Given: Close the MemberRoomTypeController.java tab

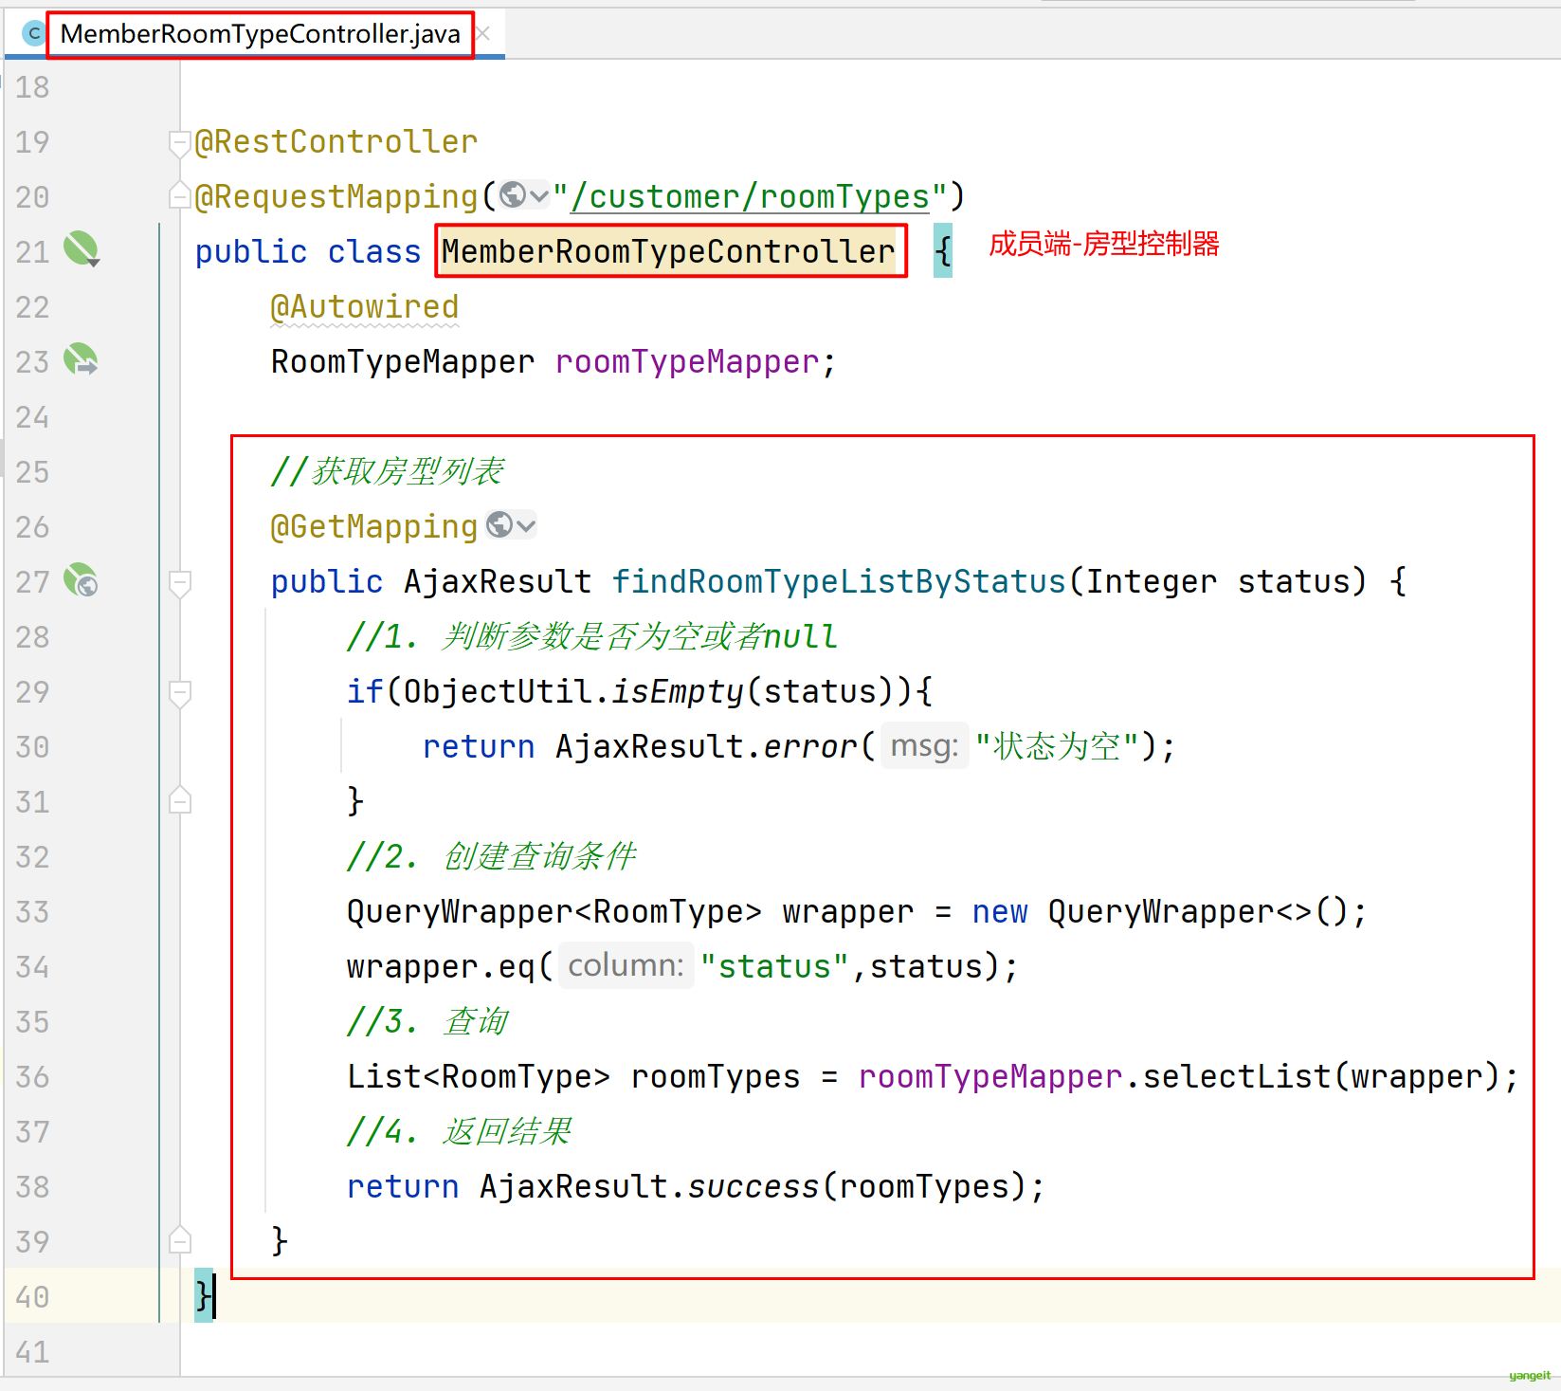Looking at the screenshot, I should pyautogui.click(x=483, y=34).
